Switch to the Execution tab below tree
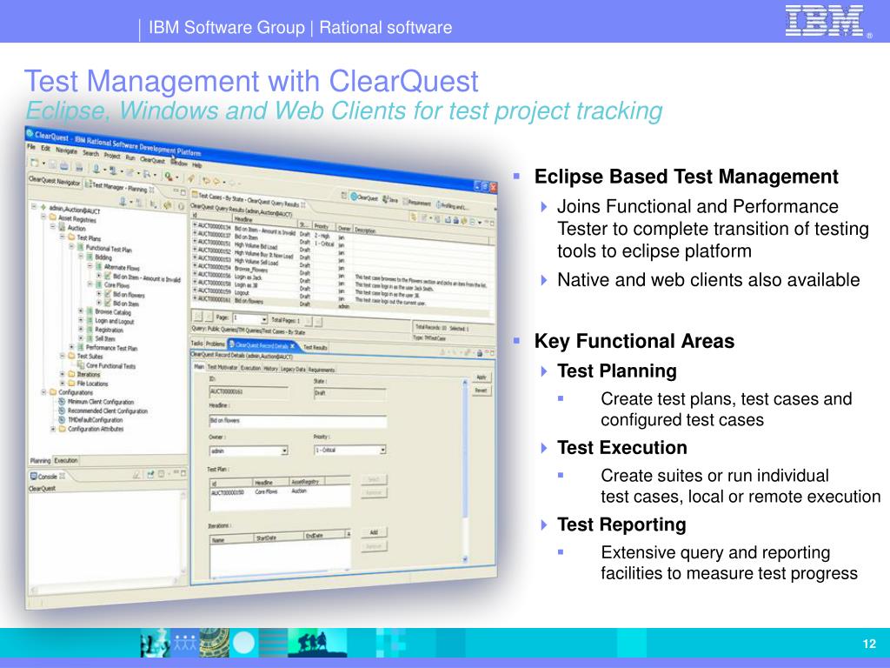 click(x=66, y=460)
